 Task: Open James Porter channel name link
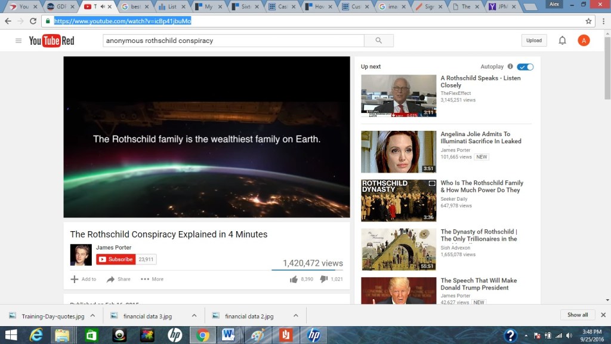(113, 247)
